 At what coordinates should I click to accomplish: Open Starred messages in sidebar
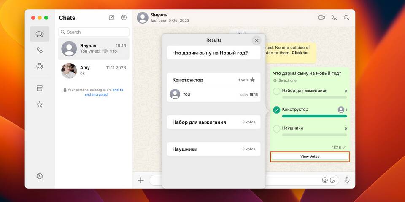point(40,104)
